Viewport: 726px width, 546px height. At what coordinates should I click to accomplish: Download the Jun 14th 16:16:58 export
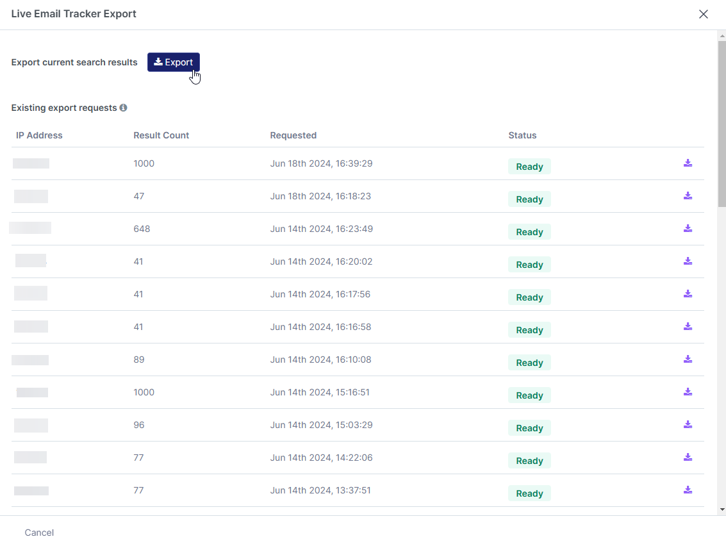tap(688, 326)
